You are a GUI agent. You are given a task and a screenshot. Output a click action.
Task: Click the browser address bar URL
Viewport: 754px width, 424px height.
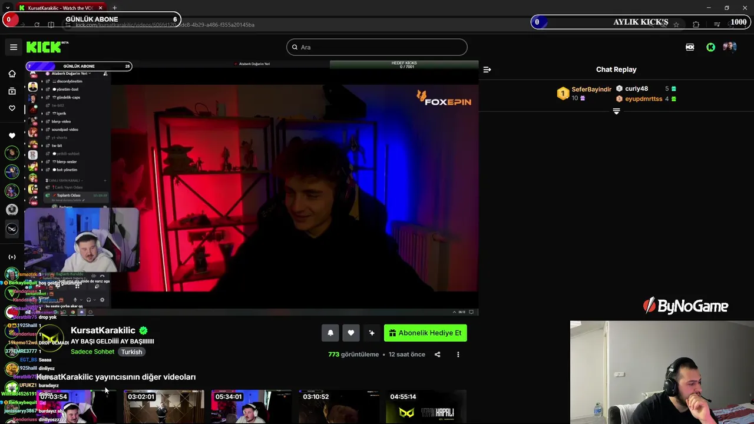coord(165,25)
